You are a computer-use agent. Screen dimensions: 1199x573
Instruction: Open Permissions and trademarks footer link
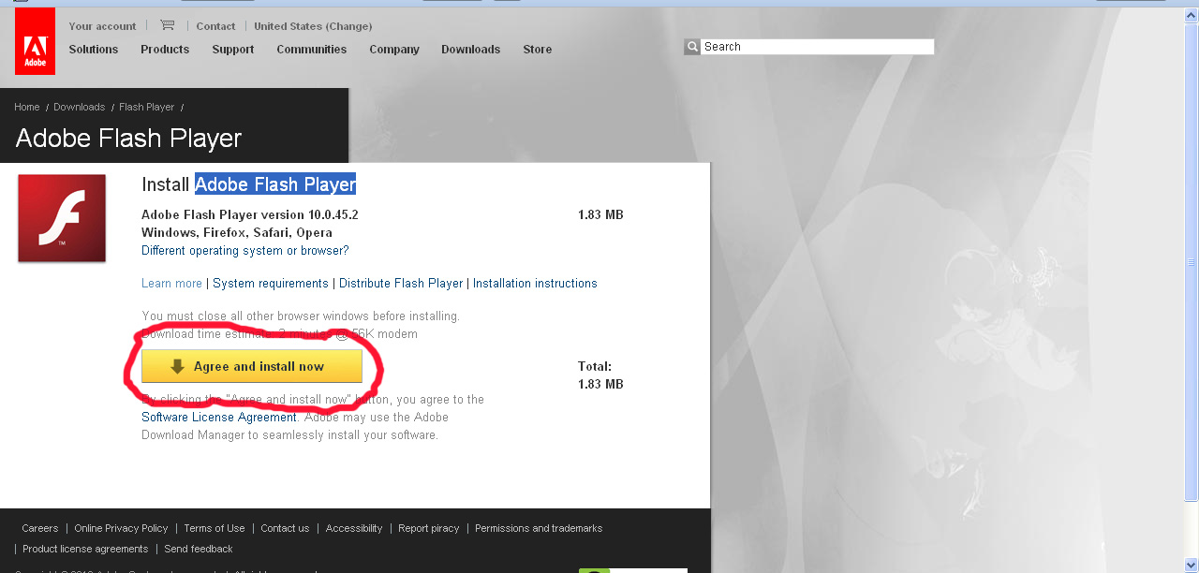pyautogui.click(x=539, y=529)
